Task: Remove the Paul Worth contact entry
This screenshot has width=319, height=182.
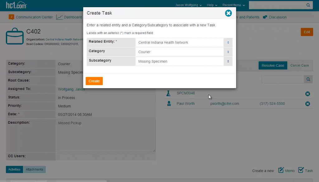Action: pyautogui.click(x=307, y=104)
